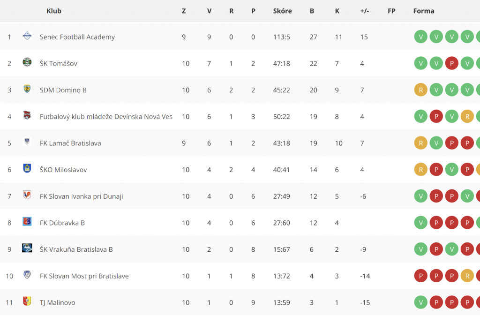
Task: Sort the table by the Skóre column
Action: (282, 11)
